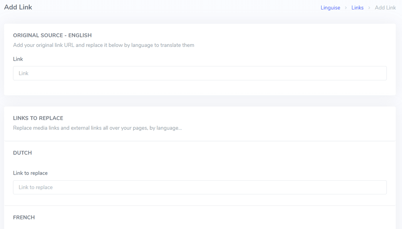This screenshot has width=402, height=229.
Task: Click the Add Link page title
Action: tap(18, 7)
